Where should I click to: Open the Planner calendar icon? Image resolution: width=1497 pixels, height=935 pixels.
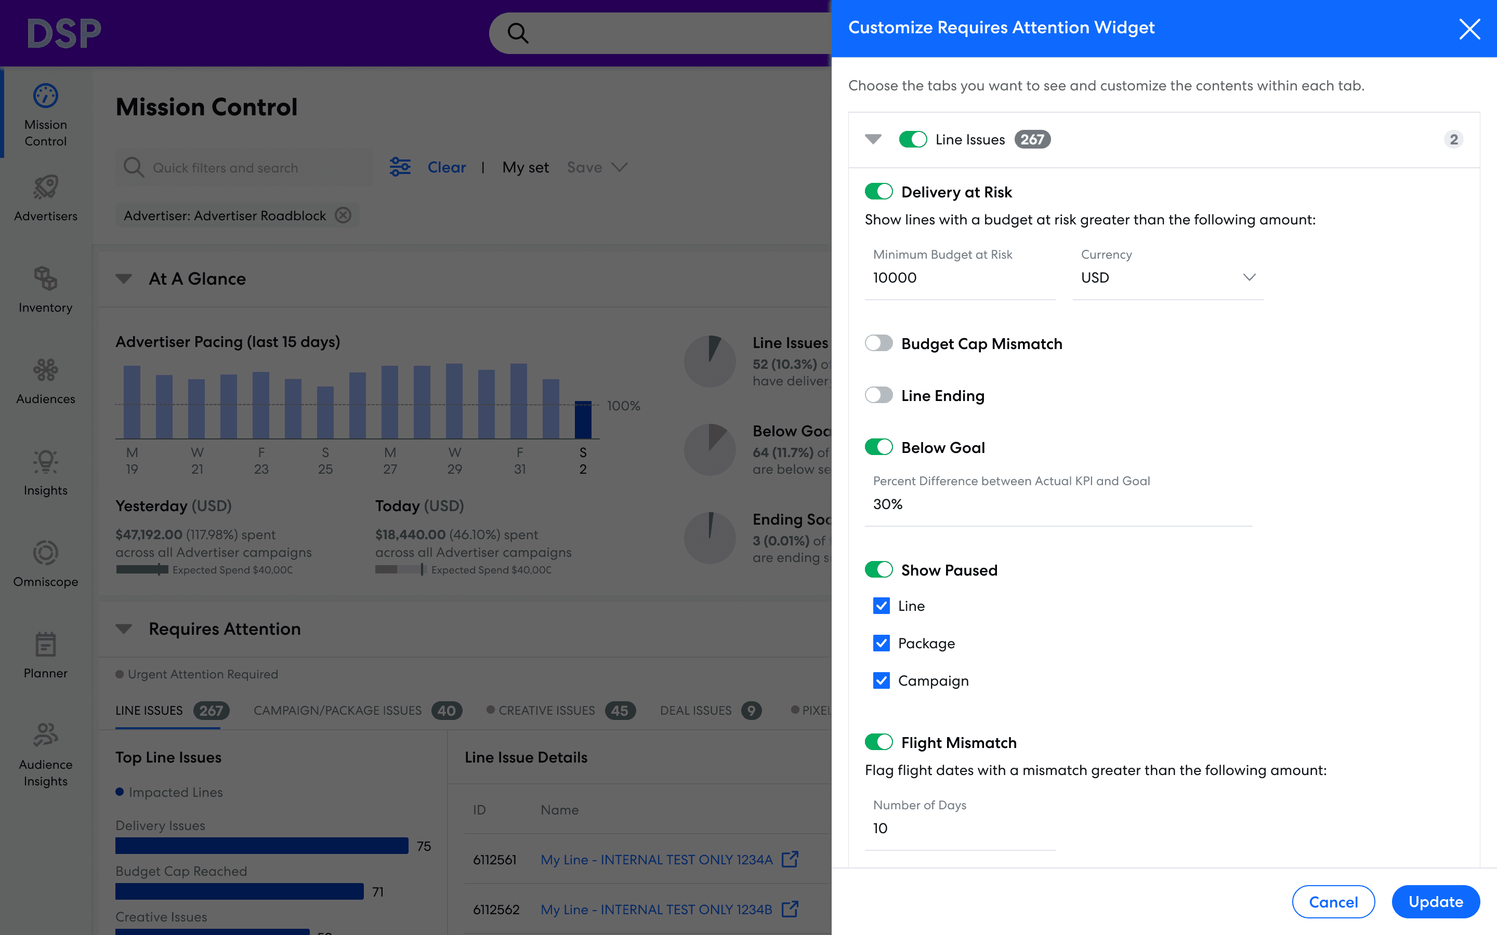45,644
